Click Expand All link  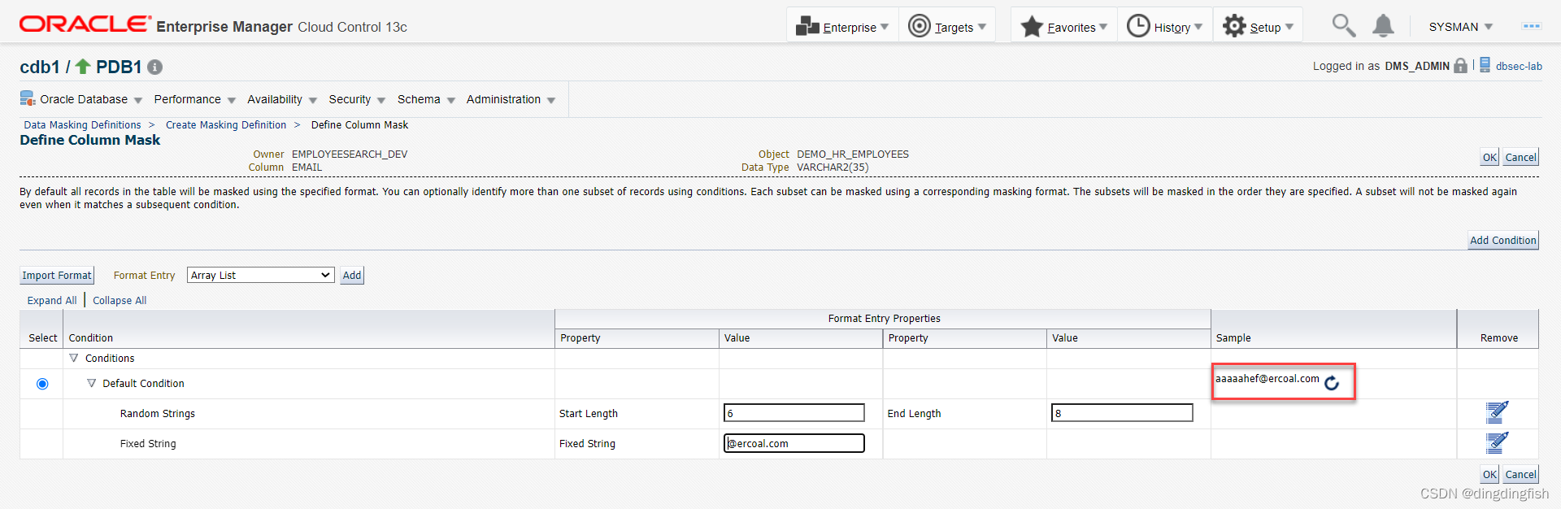(x=52, y=301)
